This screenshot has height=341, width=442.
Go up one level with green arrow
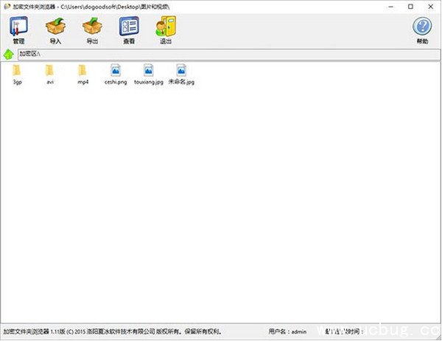coord(8,54)
